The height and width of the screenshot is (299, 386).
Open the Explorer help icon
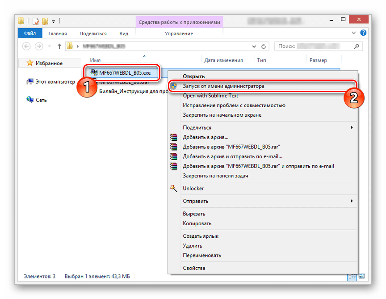363,33
